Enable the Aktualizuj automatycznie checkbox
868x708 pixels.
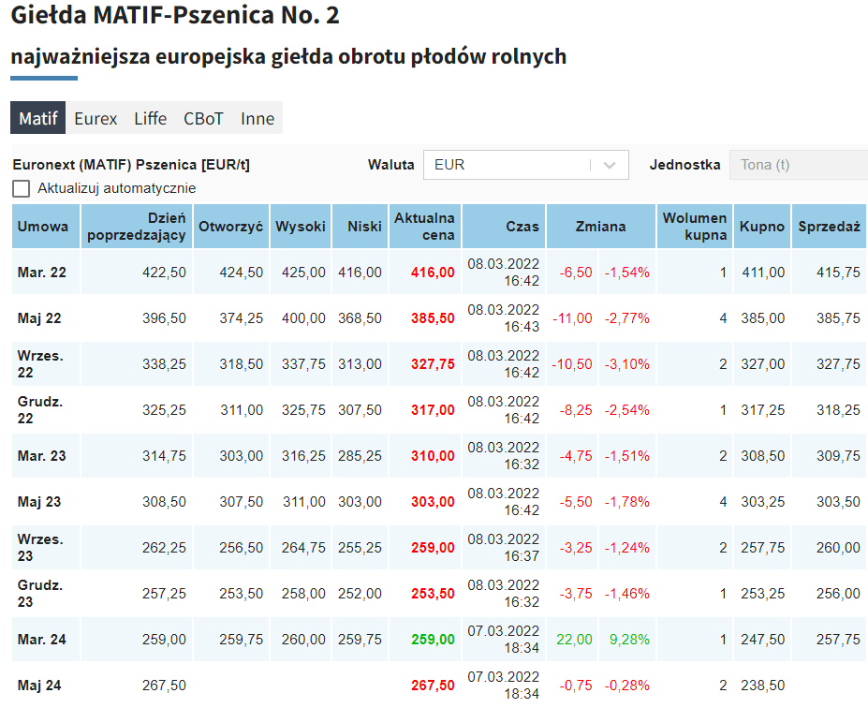[22, 188]
